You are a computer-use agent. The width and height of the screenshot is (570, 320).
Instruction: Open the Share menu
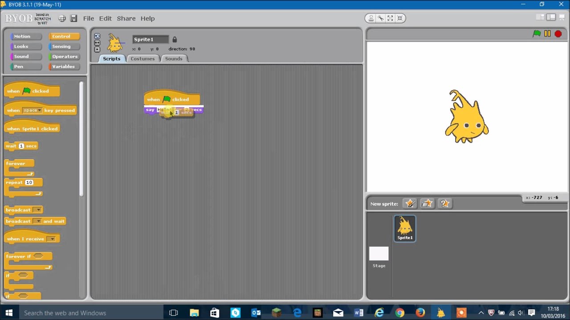click(x=126, y=18)
